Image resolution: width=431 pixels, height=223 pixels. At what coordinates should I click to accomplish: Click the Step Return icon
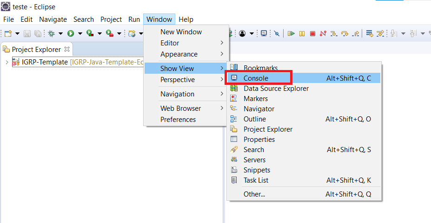(x=356, y=33)
